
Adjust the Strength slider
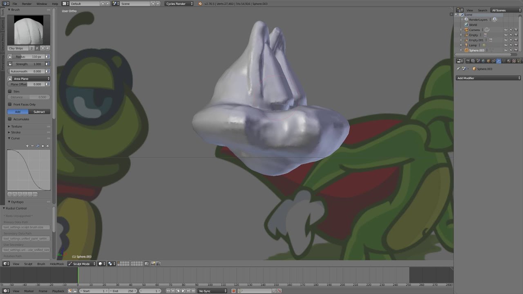pyautogui.click(x=28, y=64)
